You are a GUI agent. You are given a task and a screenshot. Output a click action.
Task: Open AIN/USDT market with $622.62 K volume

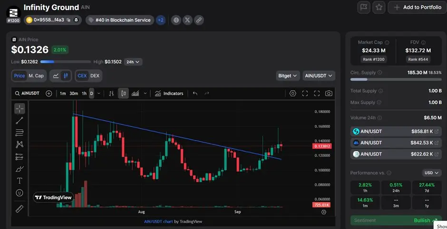click(396, 154)
